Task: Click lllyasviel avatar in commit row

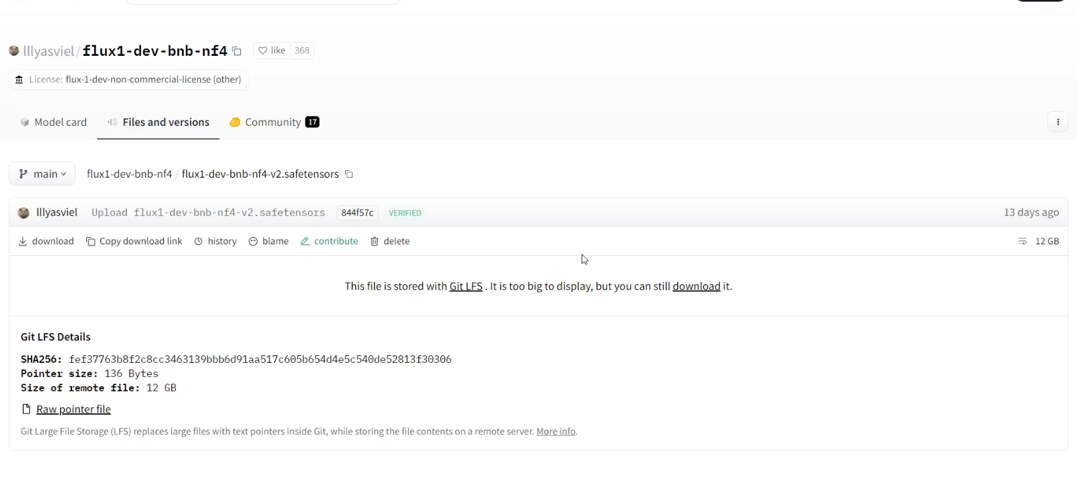Action: [24, 213]
